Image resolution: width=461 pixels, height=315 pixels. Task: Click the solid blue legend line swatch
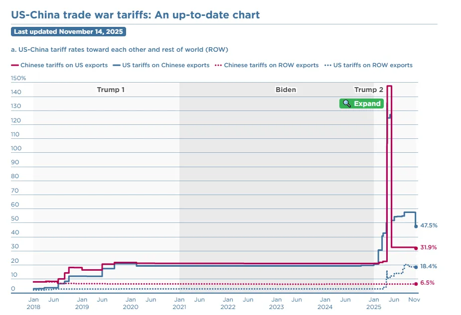pyautogui.click(x=117, y=65)
